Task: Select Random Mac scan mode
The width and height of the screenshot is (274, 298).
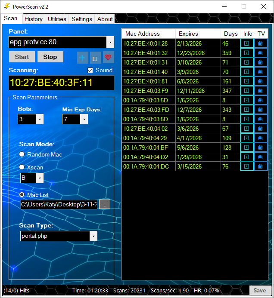Action: (x=22, y=154)
